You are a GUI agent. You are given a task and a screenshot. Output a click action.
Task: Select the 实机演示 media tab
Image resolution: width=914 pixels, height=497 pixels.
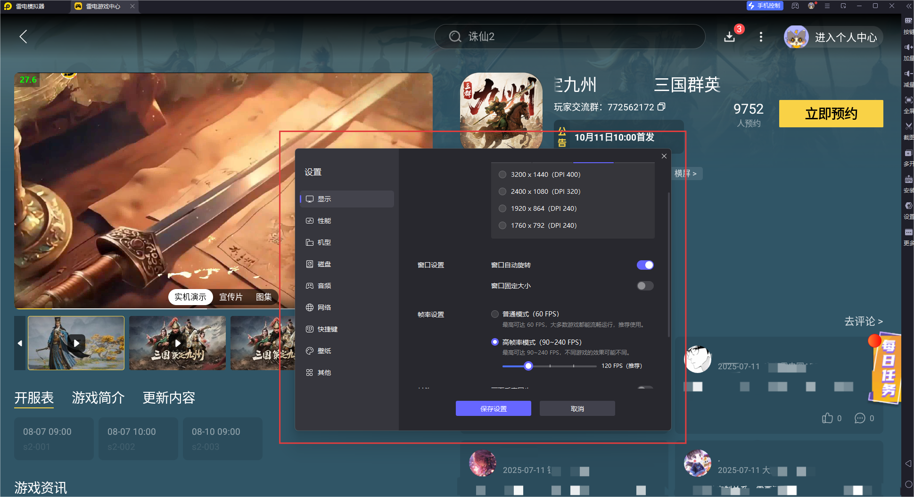click(x=190, y=297)
